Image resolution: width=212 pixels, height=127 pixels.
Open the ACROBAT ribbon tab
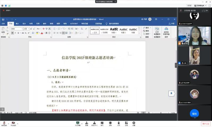click(74, 23)
